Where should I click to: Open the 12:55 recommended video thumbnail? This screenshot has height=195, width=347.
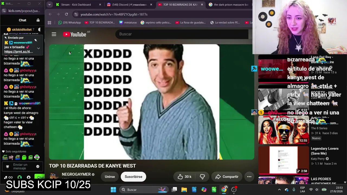[x=283, y=130]
